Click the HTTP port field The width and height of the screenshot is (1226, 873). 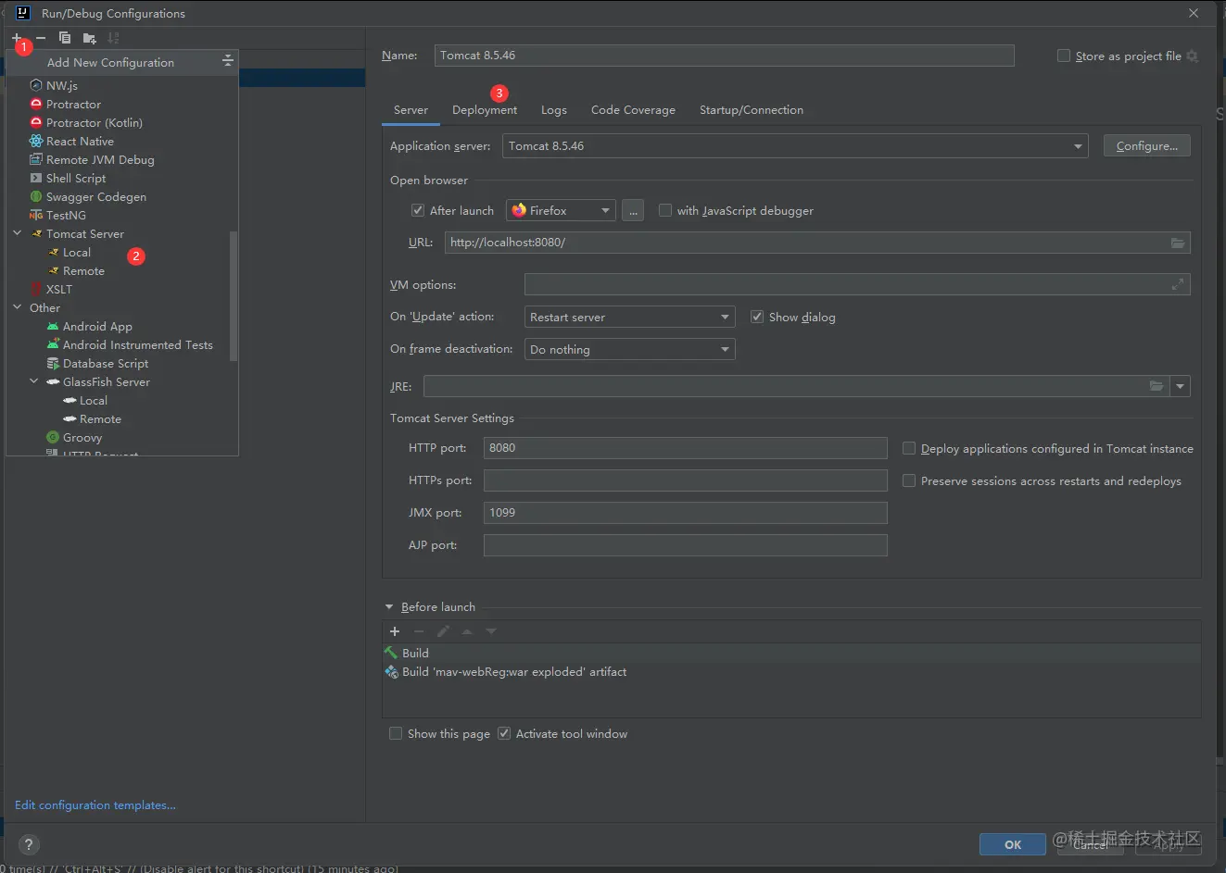click(x=686, y=448)
